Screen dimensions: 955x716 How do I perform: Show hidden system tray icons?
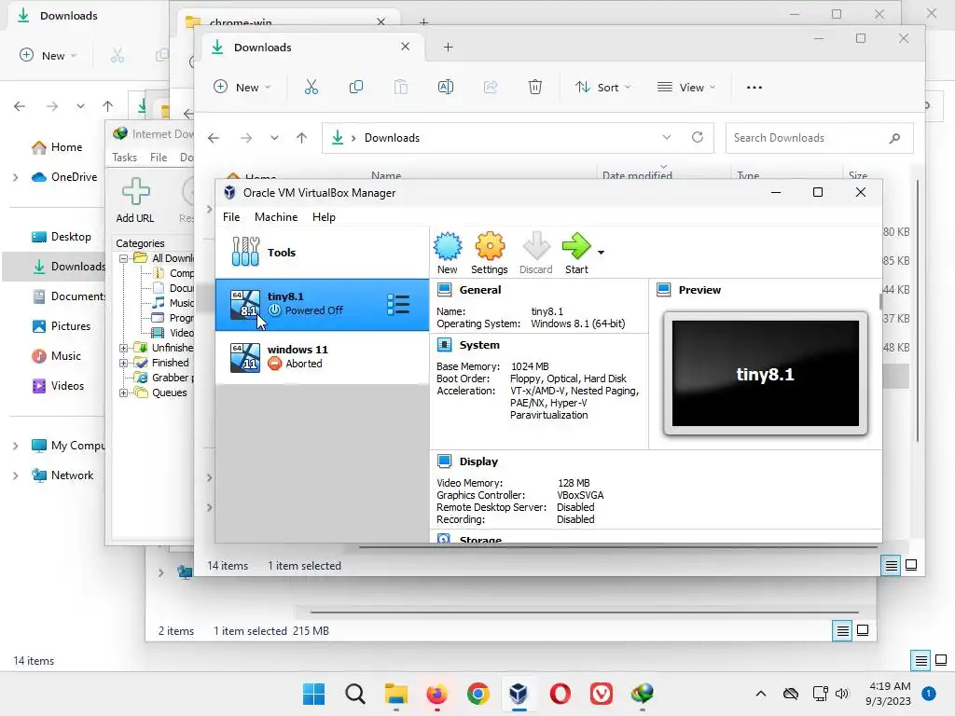[761, 694]
